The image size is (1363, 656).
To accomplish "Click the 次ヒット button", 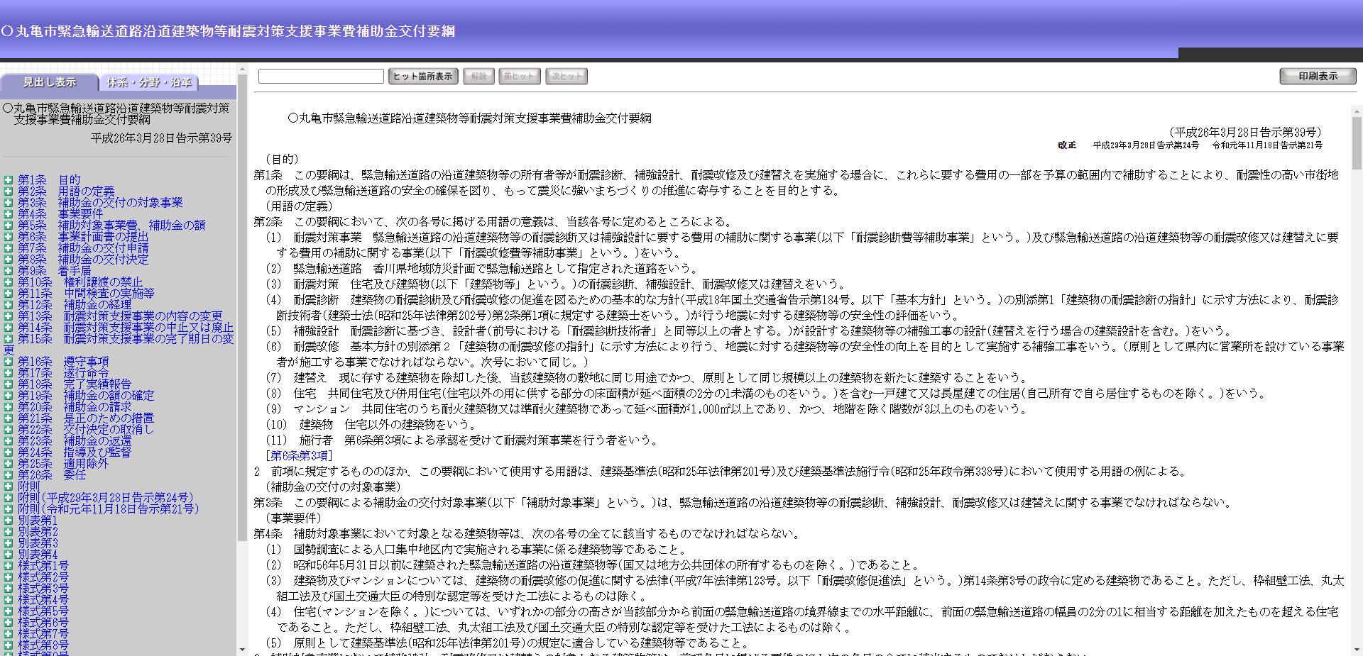I will pyautogui.click(x=566, y=76).
